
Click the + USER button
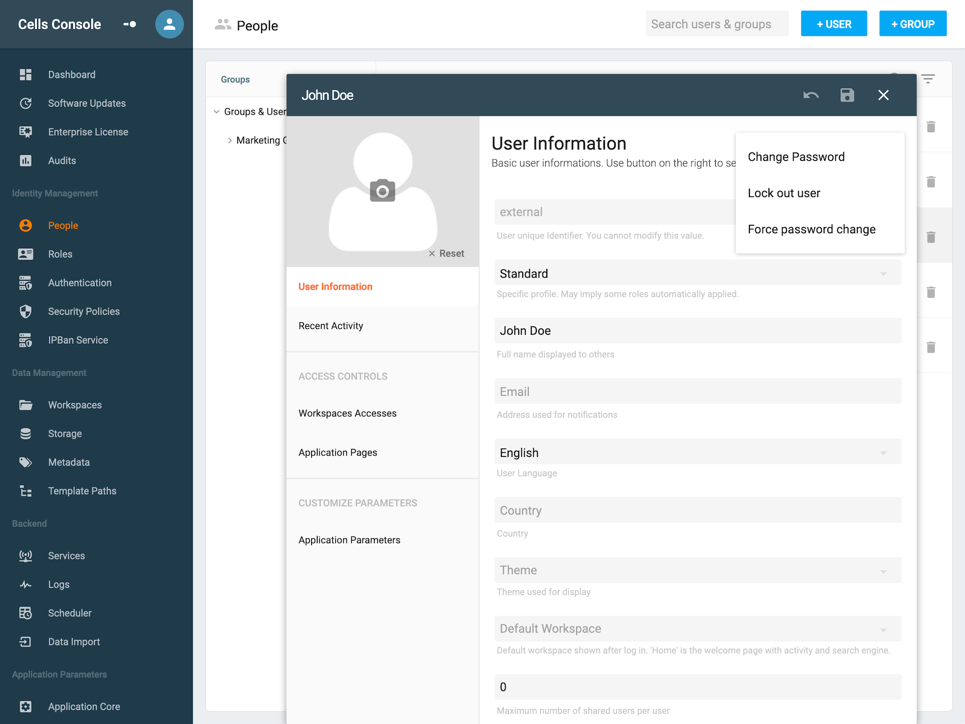click(834, 24)
